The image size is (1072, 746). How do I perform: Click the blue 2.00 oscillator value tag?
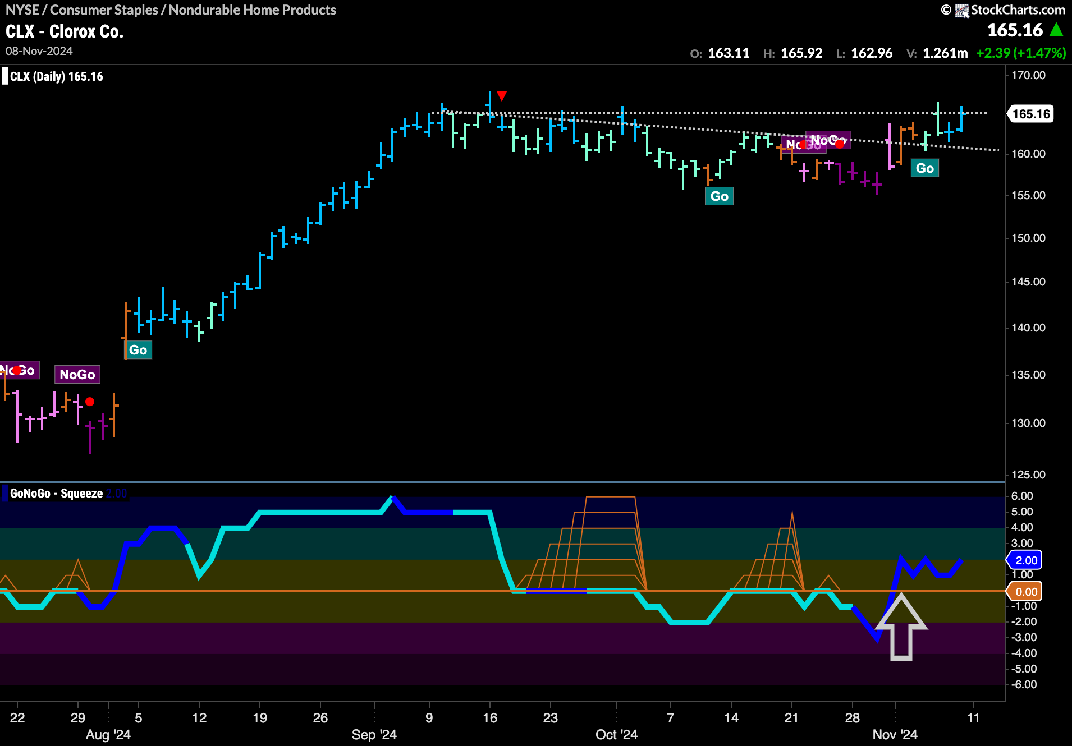(x=1025, y=560)
